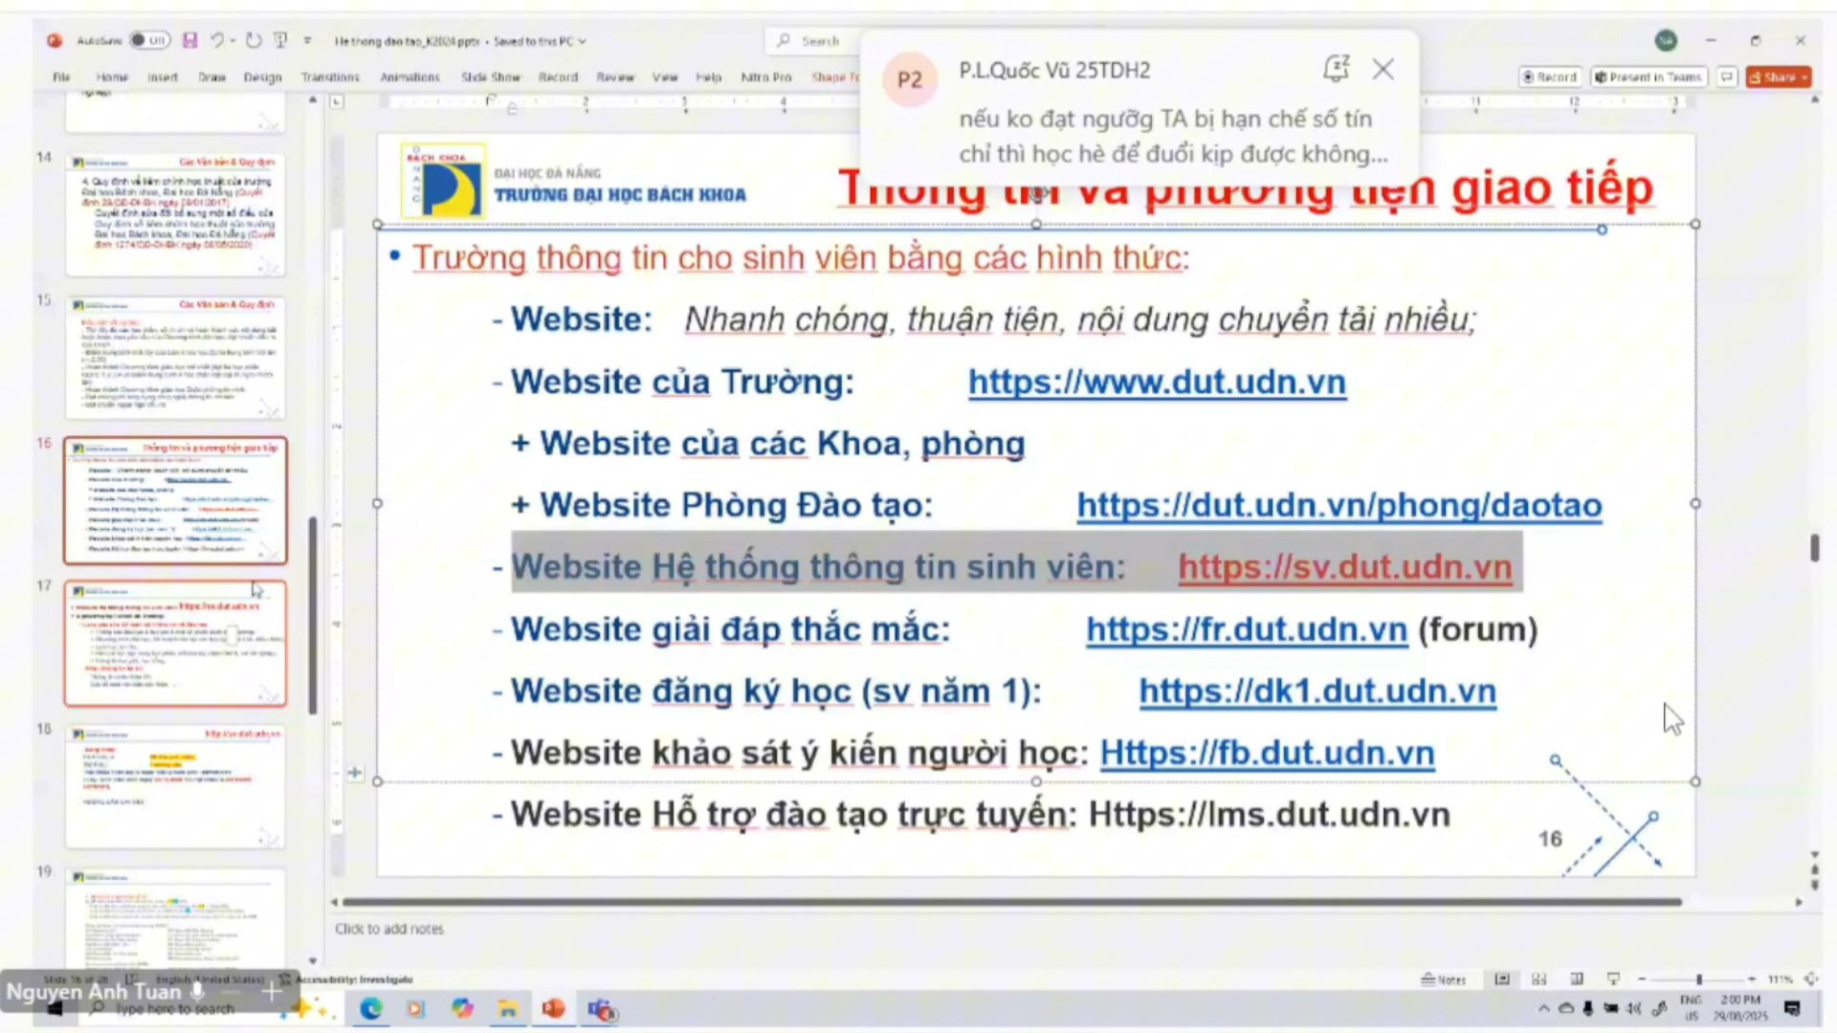Expand the file name saved-location dropdown
Viewport: 1837px width, 1033px height.
point(582,41)
